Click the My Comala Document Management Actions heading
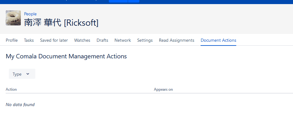Viewport: 293px width, 118px height. pos(66,56)
